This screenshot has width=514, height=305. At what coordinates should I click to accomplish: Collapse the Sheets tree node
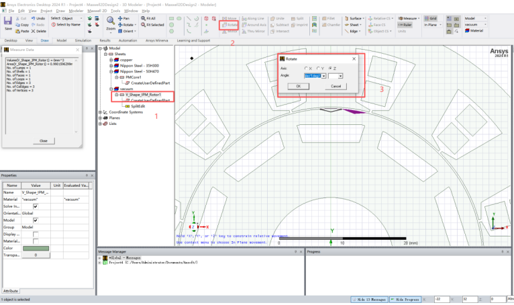pos(105,54)
